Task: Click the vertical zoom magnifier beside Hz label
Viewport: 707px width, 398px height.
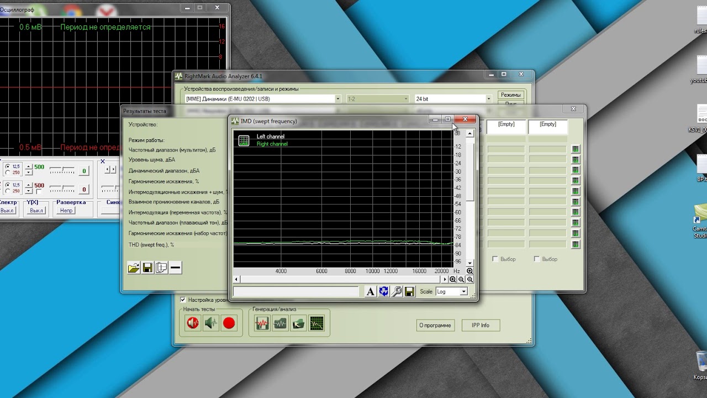Action: pos(469,271)
